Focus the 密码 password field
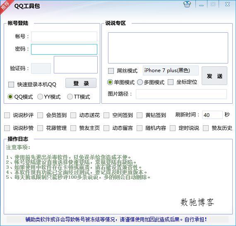Image resolution: width=236 pixels, height=226 pixels. tap(64, 49)
